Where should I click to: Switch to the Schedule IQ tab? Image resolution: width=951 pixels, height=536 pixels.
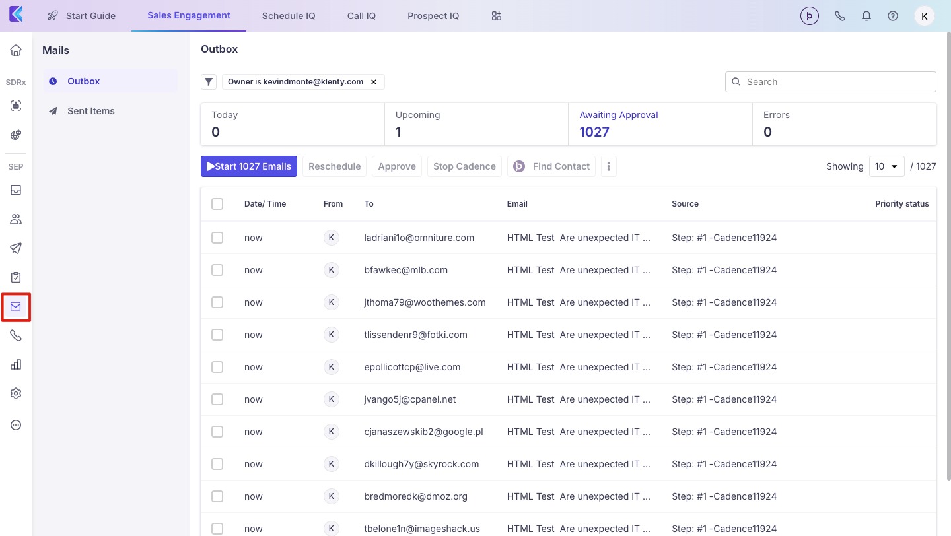pyautogui.click(x=289, y=16)
